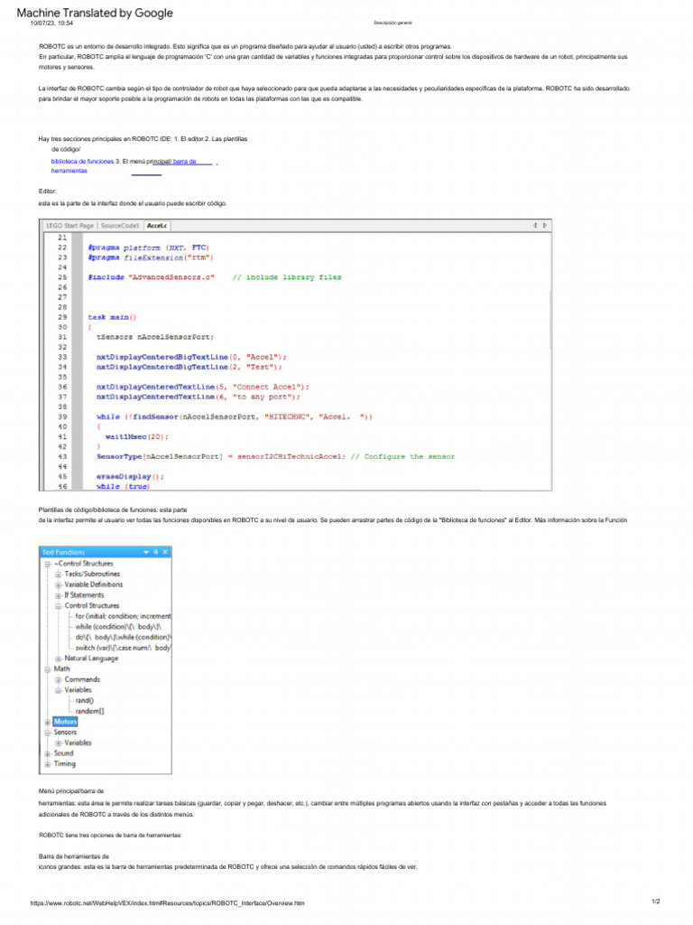The image size is (693, 925).
Task: Click the left tab-scroll arrow in editor
Action: (535, 225)
